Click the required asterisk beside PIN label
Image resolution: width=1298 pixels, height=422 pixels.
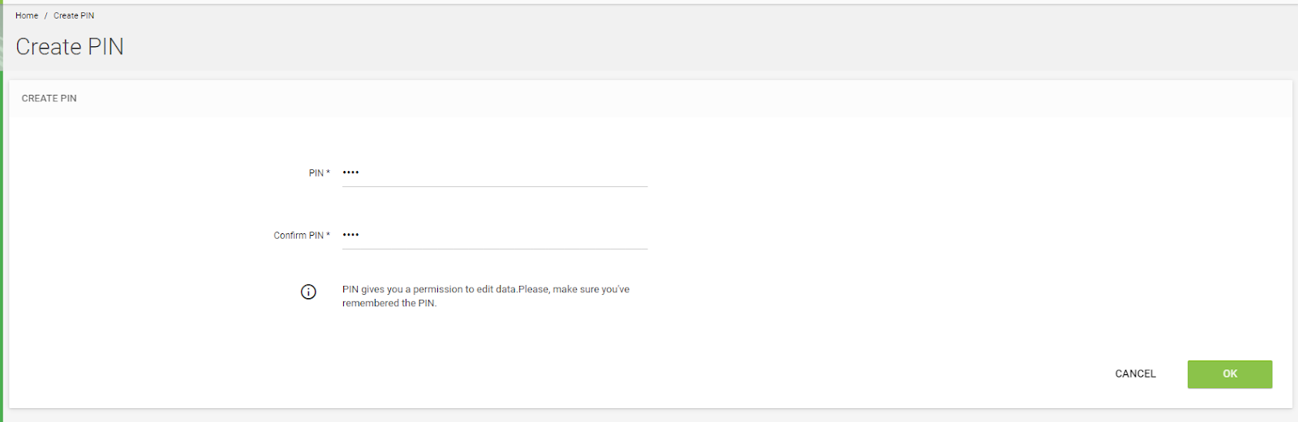point(328,172)
